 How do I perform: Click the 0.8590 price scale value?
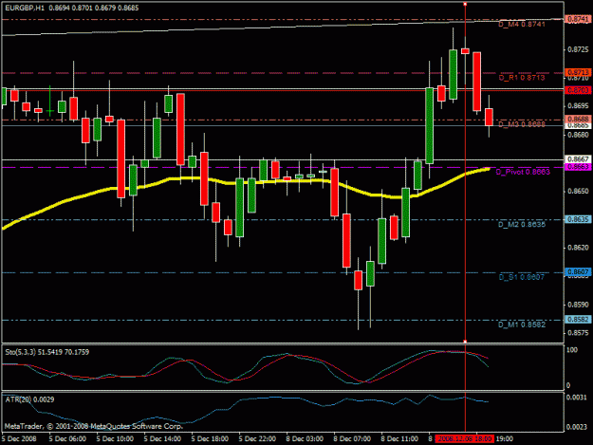578,305
